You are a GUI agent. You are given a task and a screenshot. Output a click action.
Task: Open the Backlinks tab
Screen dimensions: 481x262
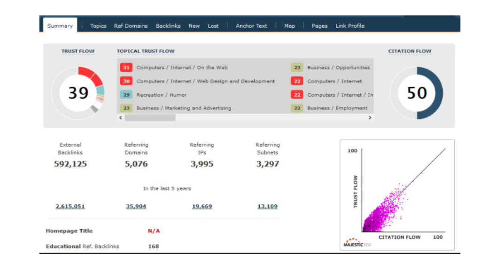[168, 26]
